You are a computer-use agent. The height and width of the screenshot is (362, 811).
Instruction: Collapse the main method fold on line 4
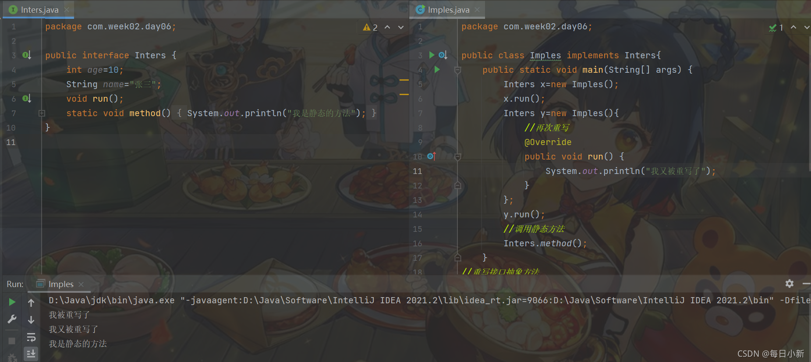pyautogui.click(x=457, y=70)
